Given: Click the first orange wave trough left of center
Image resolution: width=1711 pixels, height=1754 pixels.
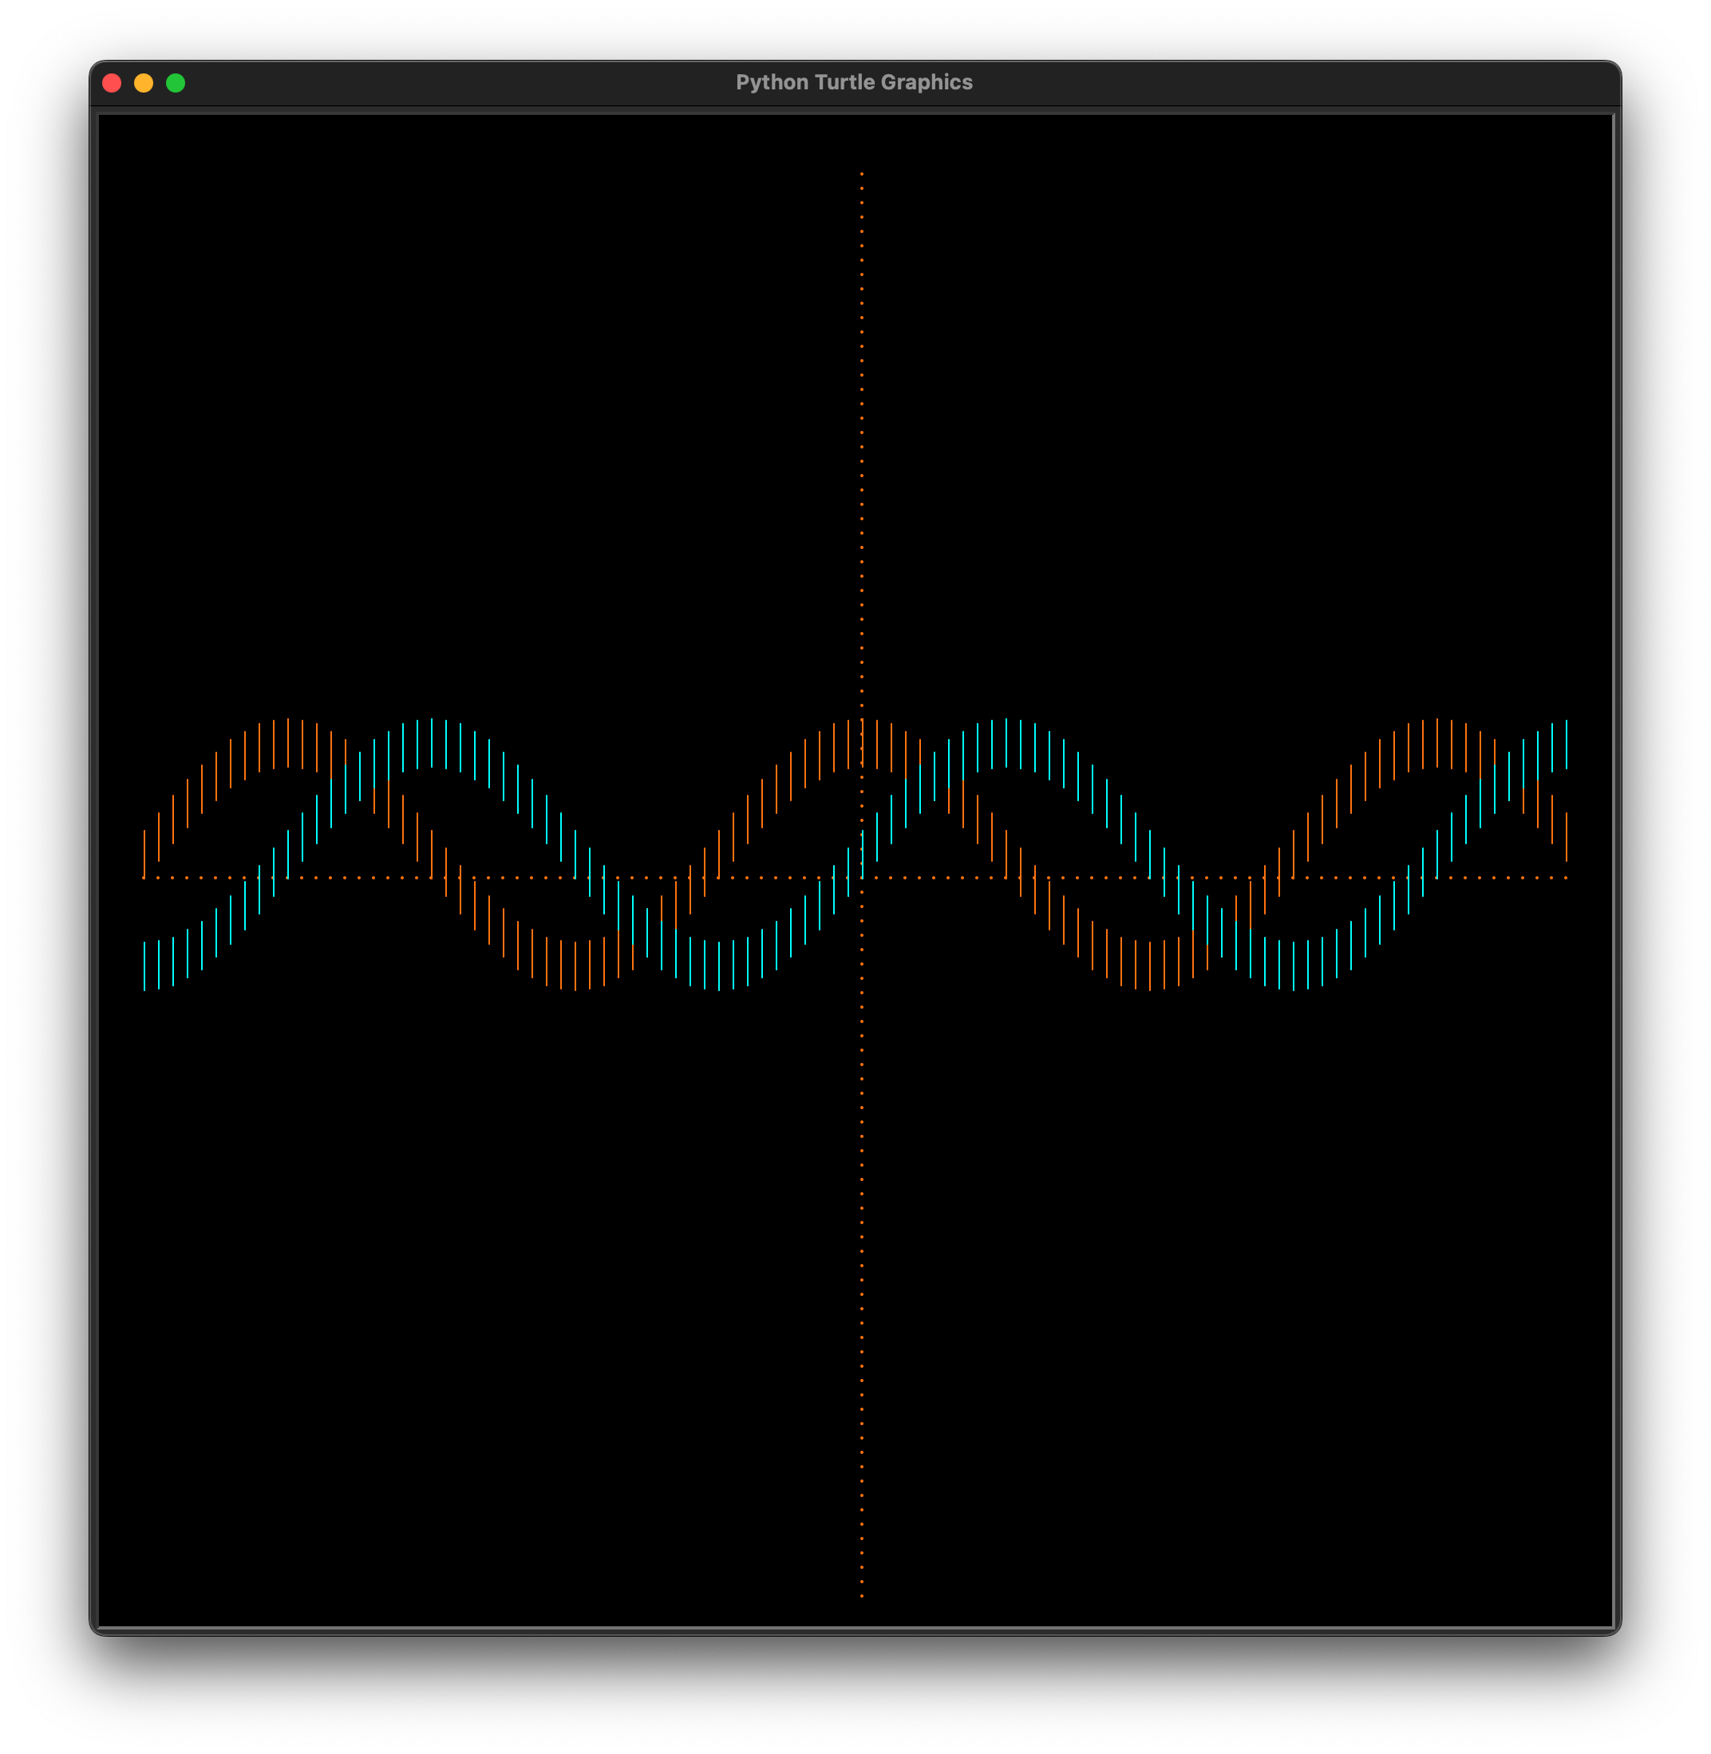Looking at the screenshot, I should click(x=575, y=966).
